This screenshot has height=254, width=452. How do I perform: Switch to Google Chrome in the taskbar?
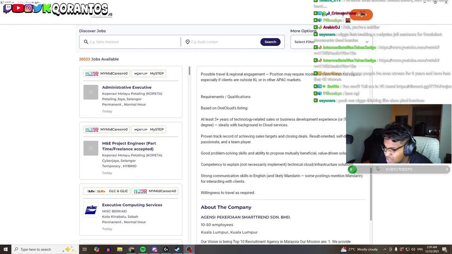coord(131,249)
